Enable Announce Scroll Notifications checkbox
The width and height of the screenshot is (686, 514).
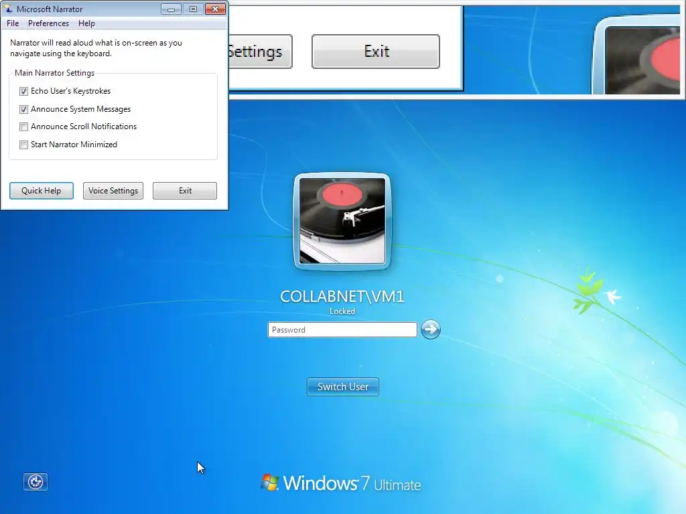coord(23,126)
